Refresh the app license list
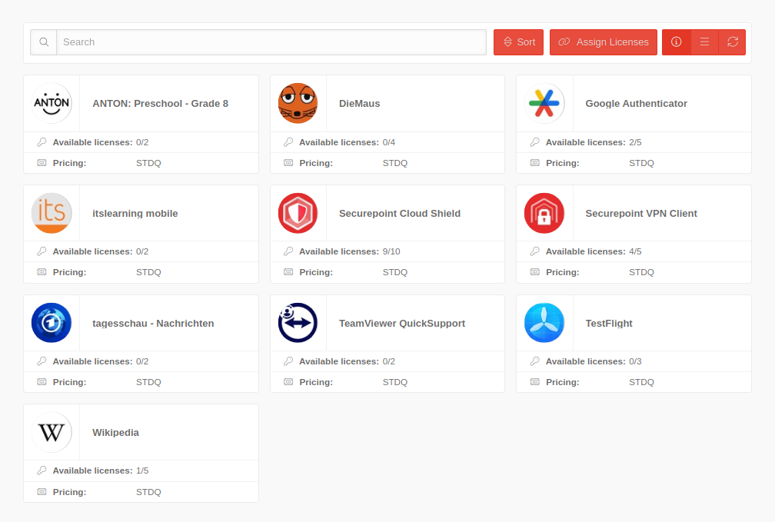This screenshot has height=522, width=775. pos(732,42)
